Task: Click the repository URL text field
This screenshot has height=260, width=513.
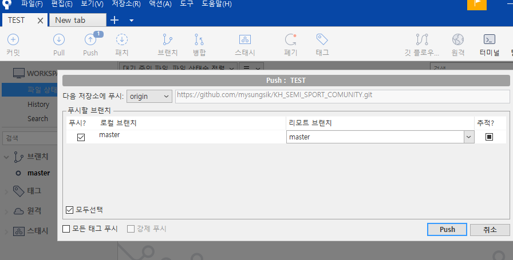Action: pos(342,97)
